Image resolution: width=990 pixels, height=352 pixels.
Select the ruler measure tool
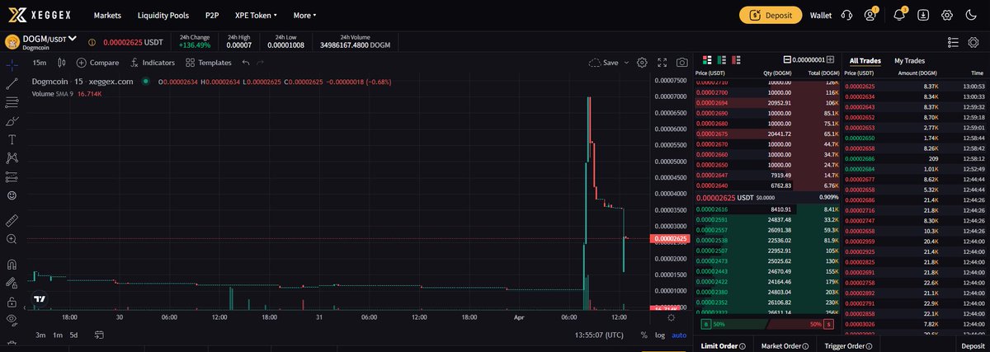pos(12,220)
